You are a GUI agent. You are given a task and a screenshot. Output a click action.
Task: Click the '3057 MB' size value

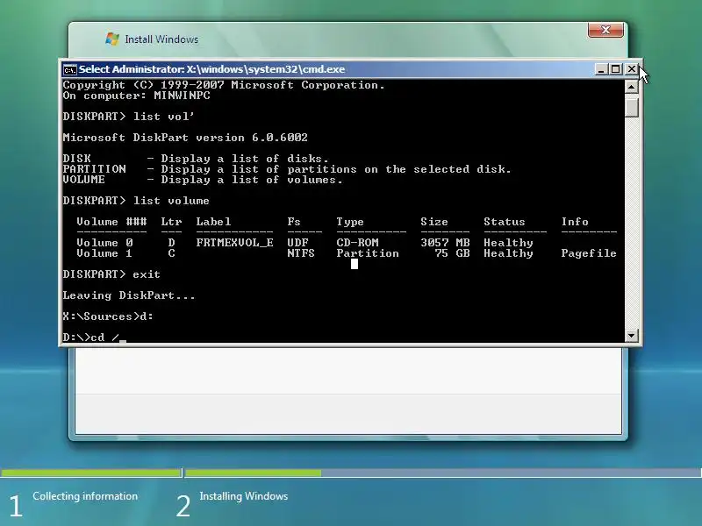tap(445, 243)
